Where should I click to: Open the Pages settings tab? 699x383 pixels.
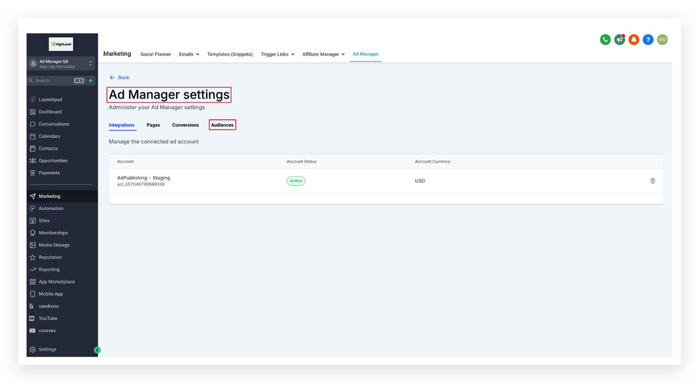pos(153,125)
